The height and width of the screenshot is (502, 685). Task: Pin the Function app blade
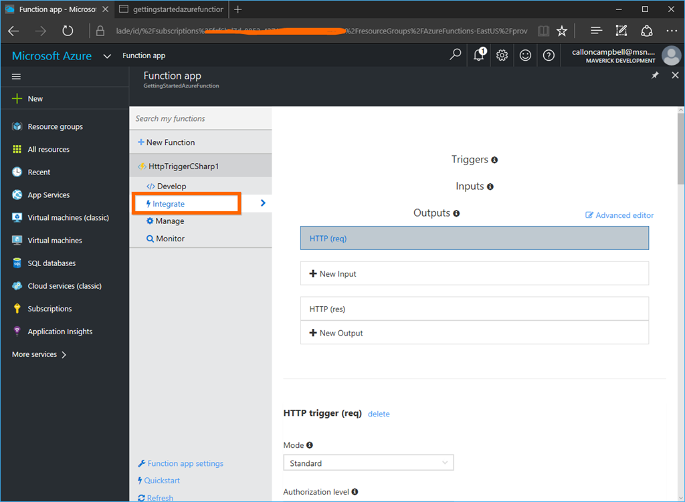[x=655, y=76]
